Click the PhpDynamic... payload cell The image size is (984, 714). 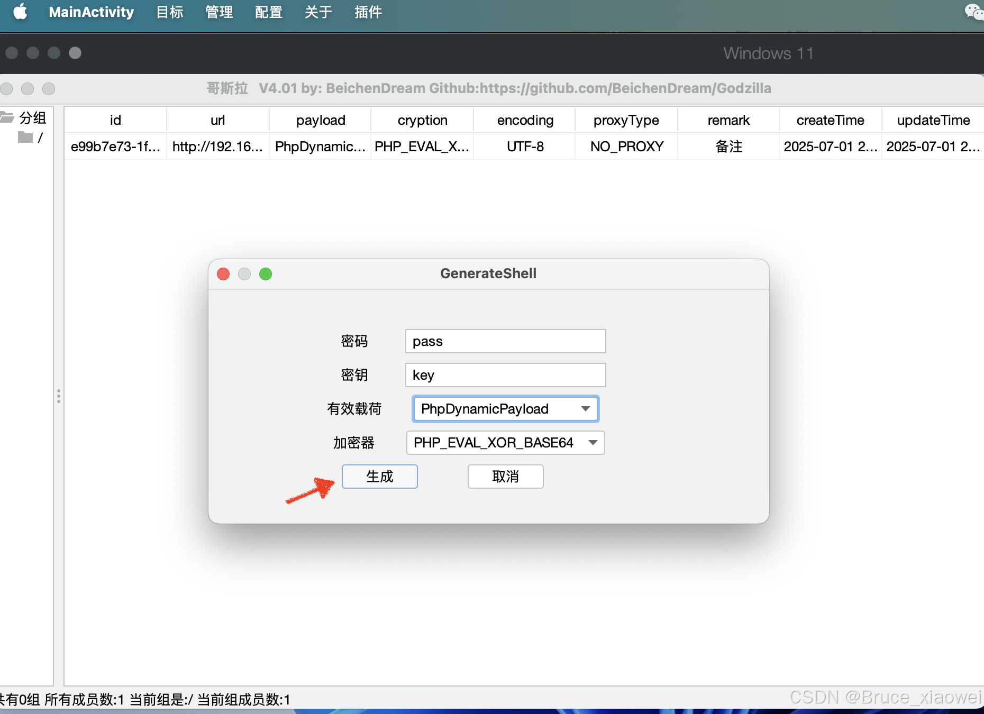[320, 147]
